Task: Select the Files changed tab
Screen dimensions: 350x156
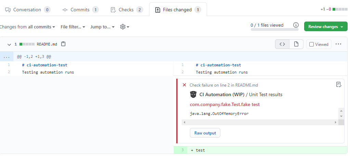Action: 178,10
